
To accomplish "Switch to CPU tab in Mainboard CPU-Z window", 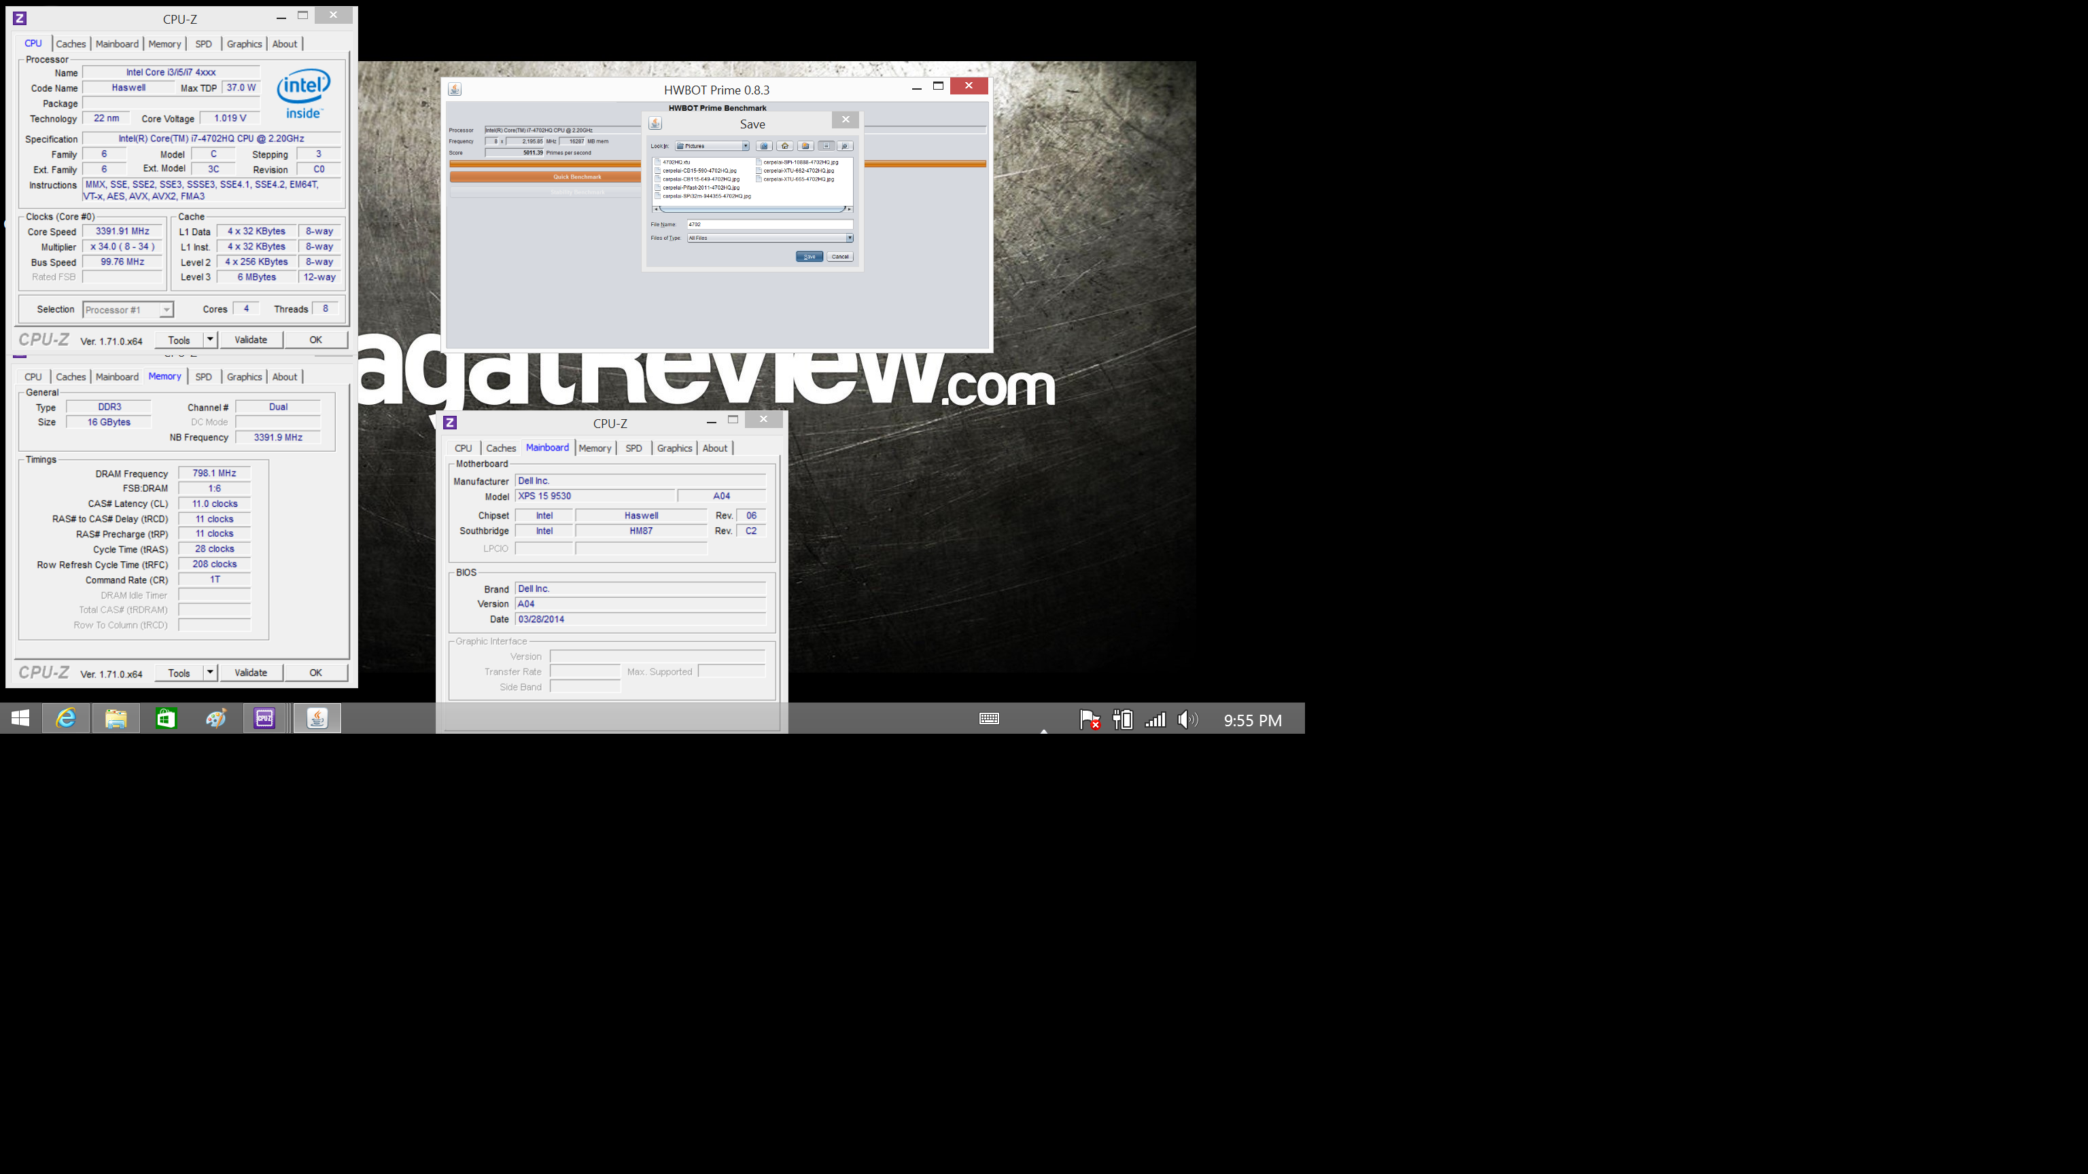I will [x=463, y=448].
